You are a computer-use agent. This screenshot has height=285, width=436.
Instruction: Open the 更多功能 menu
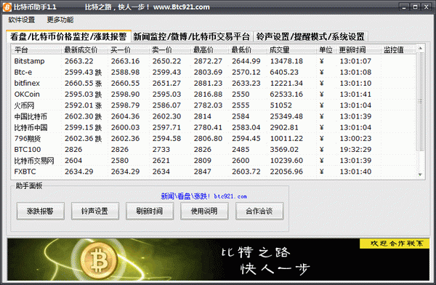tap(60, 20)
